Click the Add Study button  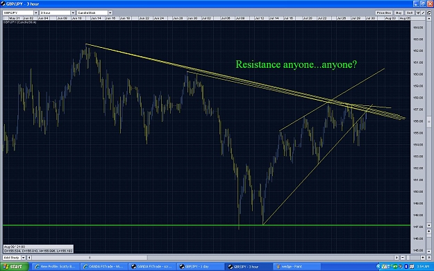point(12,257)
